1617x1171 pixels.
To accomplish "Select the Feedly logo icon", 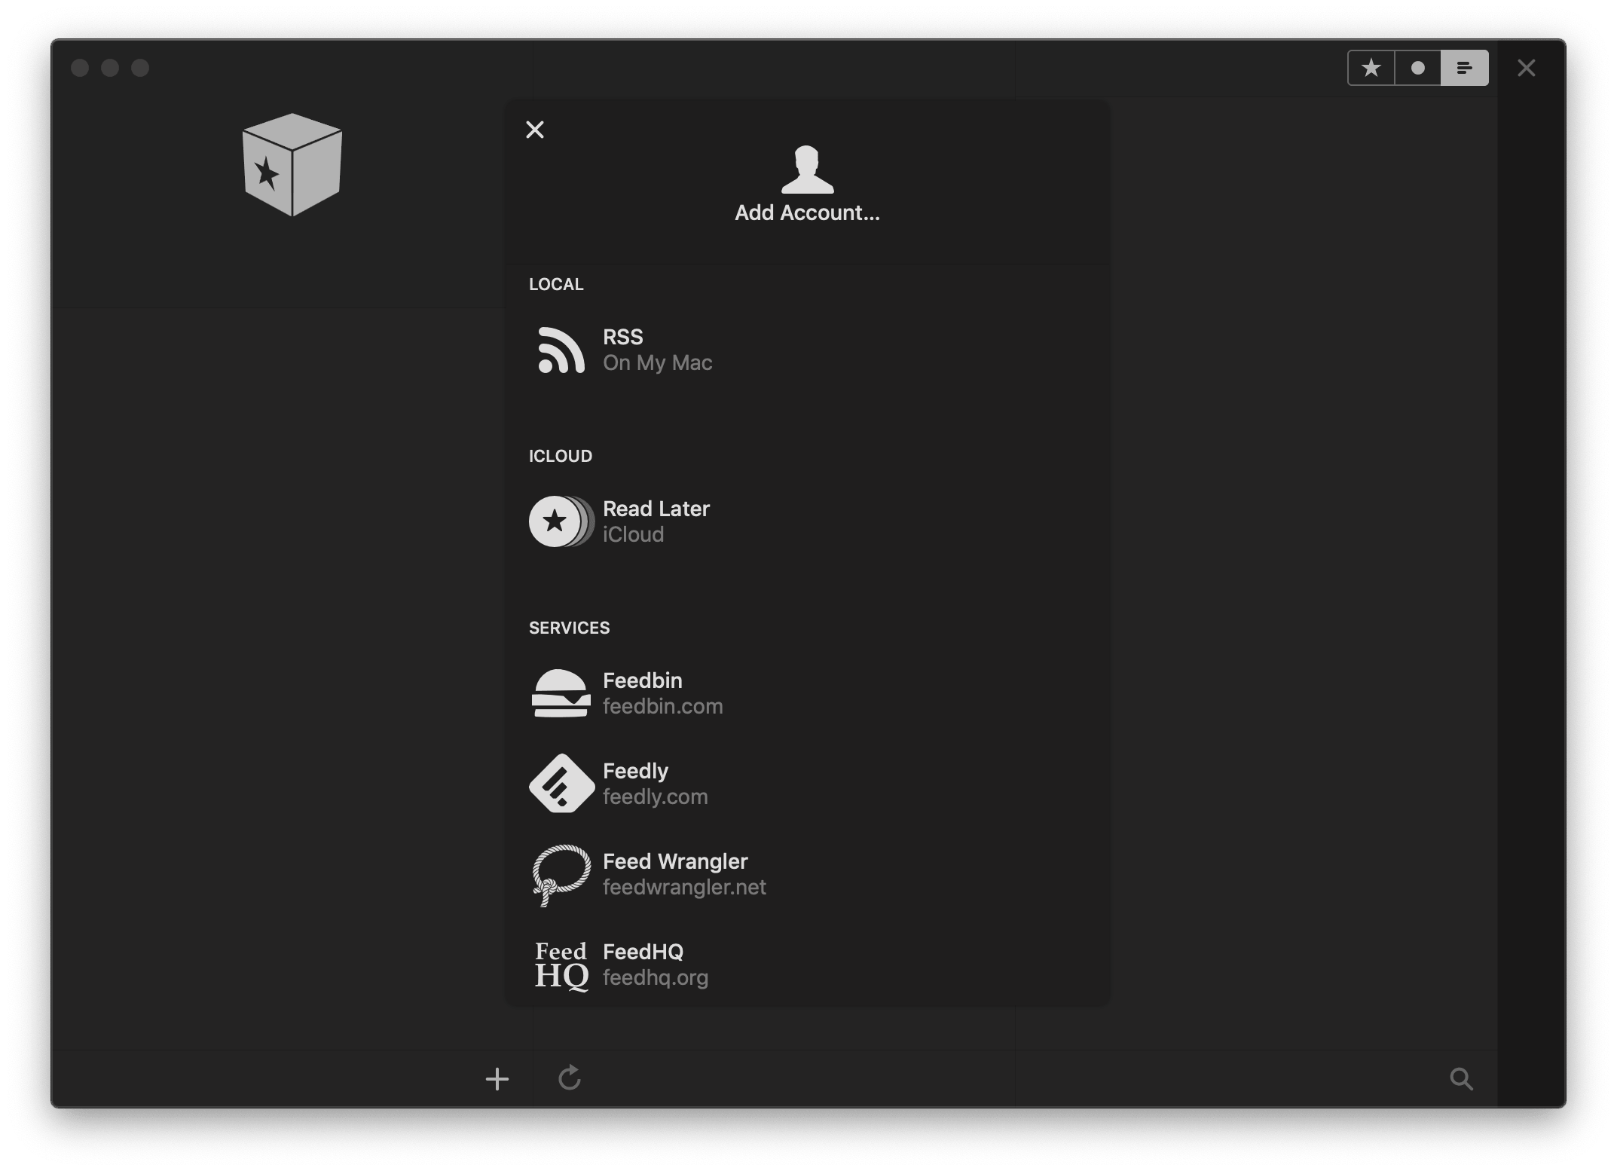I will (561, 784).
